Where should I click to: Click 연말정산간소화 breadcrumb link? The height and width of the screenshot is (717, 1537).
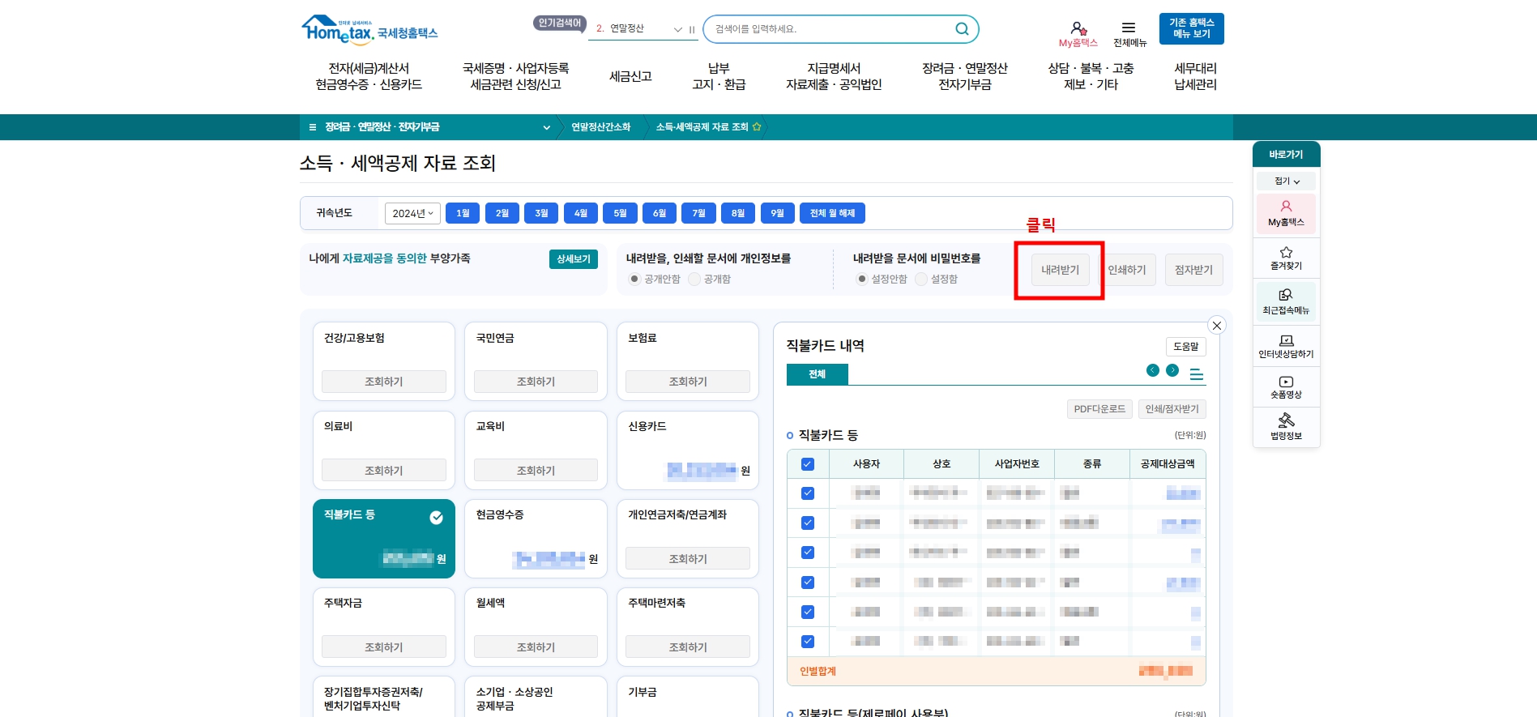(x=600, y=127)
